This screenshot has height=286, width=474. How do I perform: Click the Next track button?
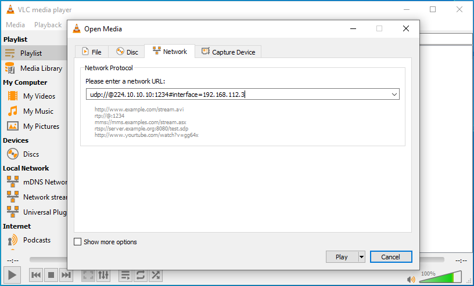click(66, 275)
